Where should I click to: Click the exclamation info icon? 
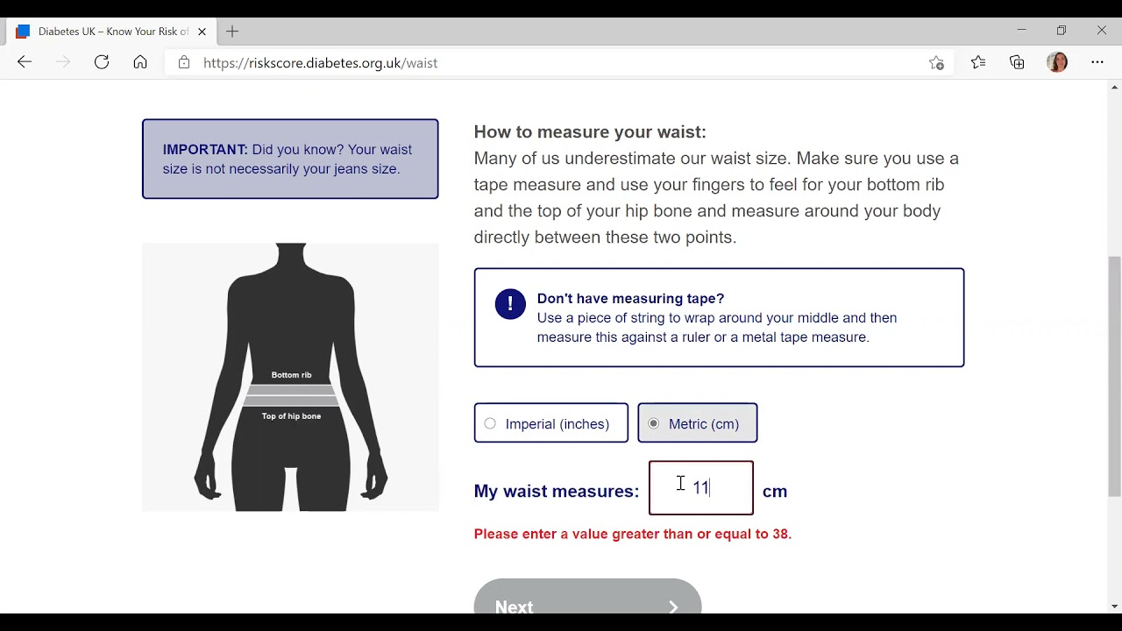[510, 304]
